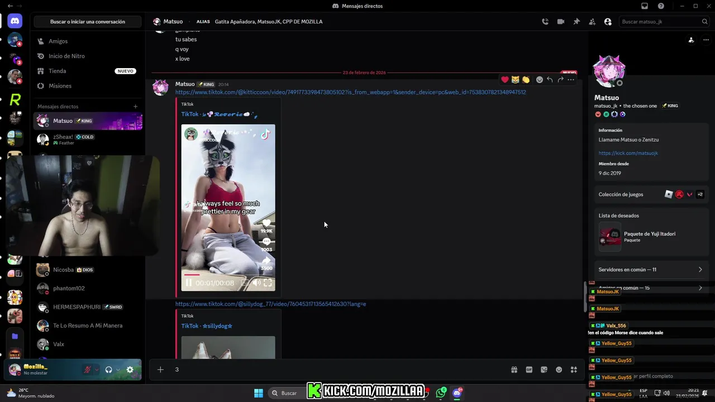
Task: Open the Amigos tab
Action: point(88,41)
